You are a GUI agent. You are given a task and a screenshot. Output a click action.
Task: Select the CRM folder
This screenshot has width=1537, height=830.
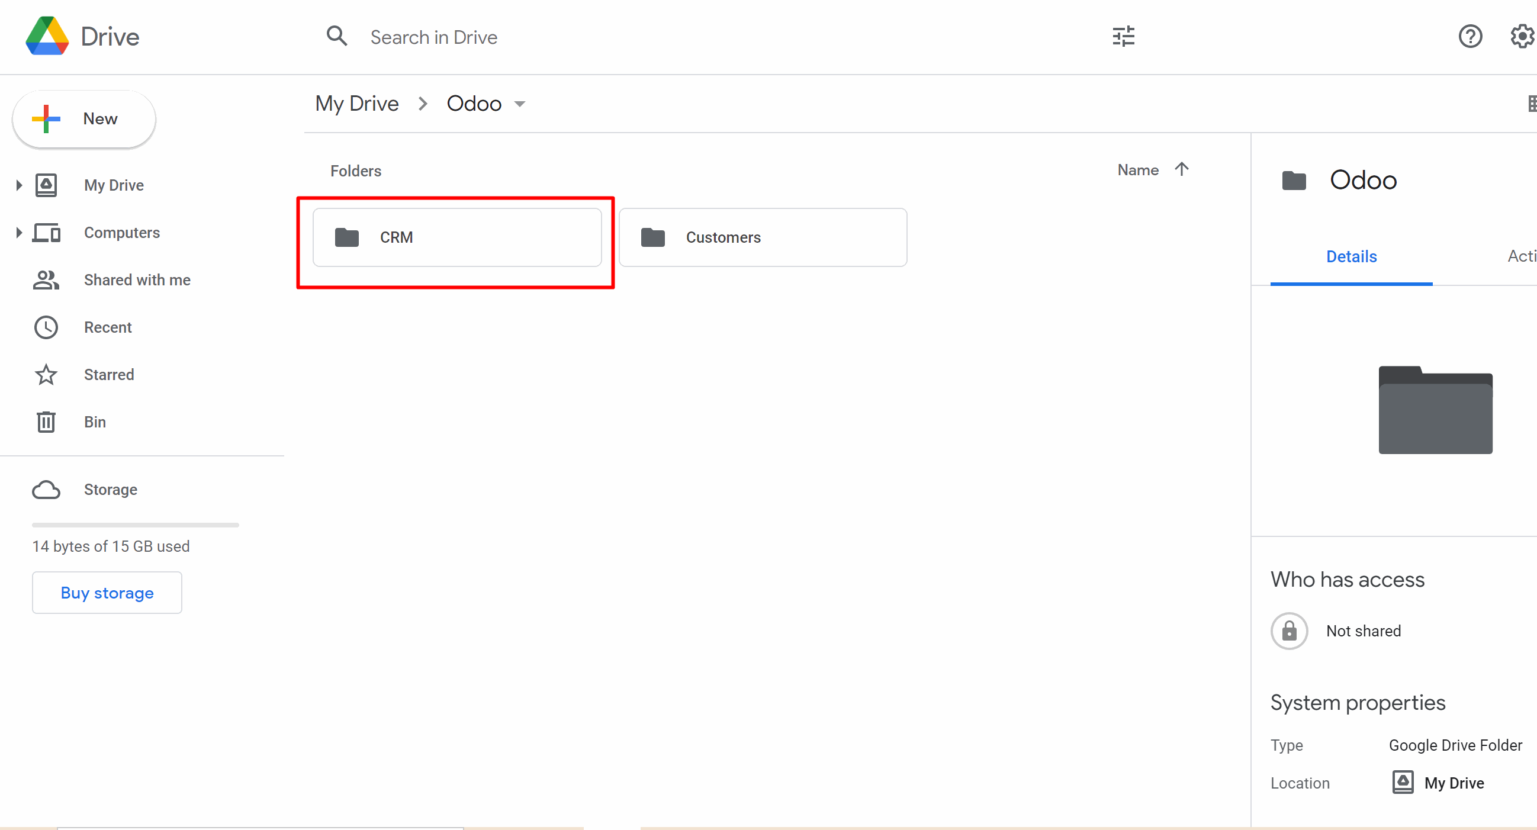click(457, 237)
